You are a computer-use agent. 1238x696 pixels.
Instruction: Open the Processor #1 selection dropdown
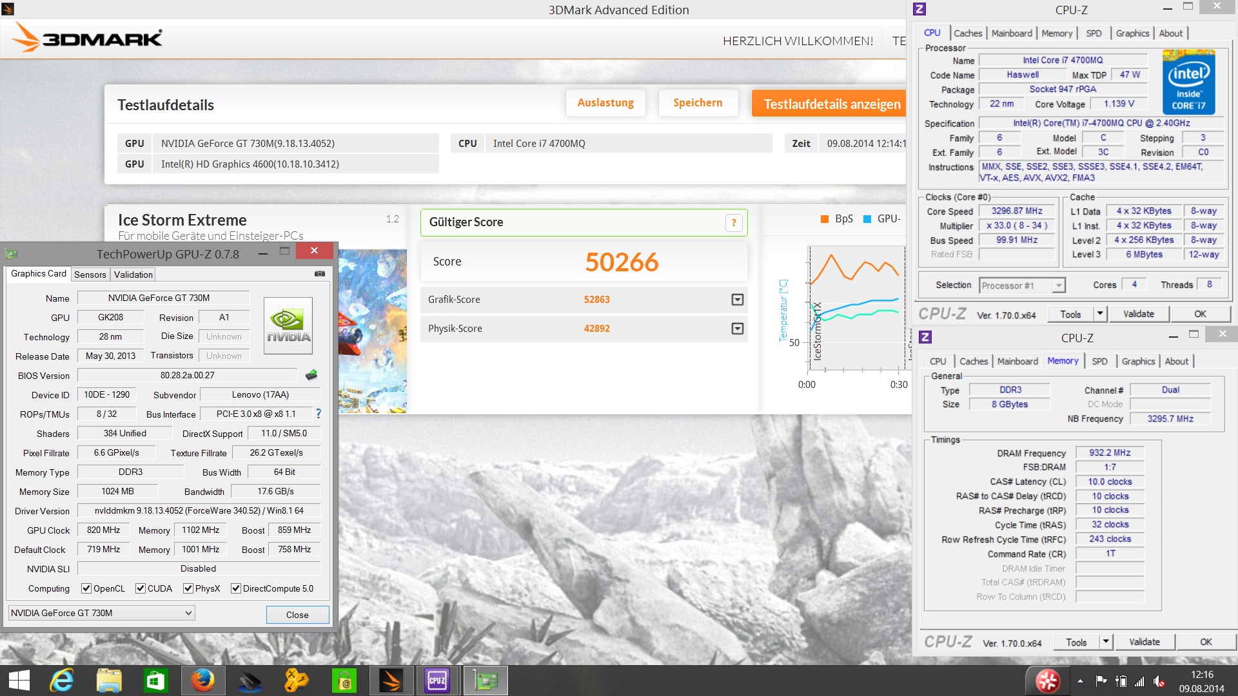point(1023,285)
